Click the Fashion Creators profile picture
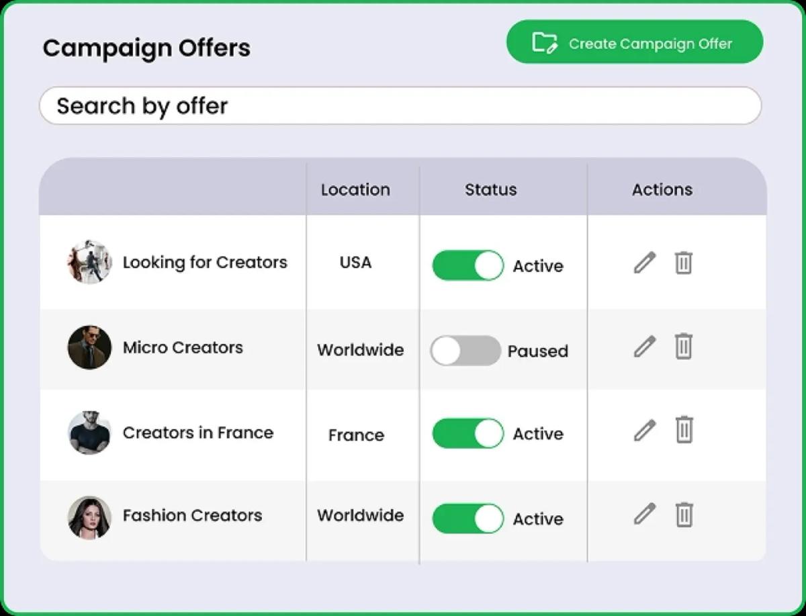This screenshot has width=806, height=616. [89, 517]
